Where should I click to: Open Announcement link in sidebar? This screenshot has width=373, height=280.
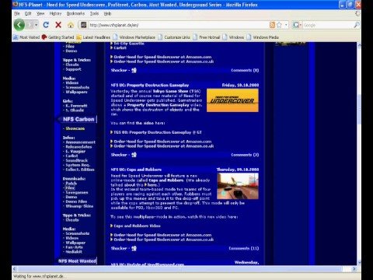[80, 142]
